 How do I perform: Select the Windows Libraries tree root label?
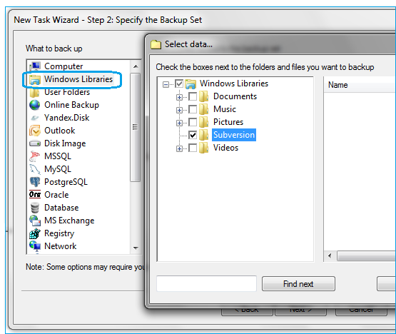click(x=234, y=83)
